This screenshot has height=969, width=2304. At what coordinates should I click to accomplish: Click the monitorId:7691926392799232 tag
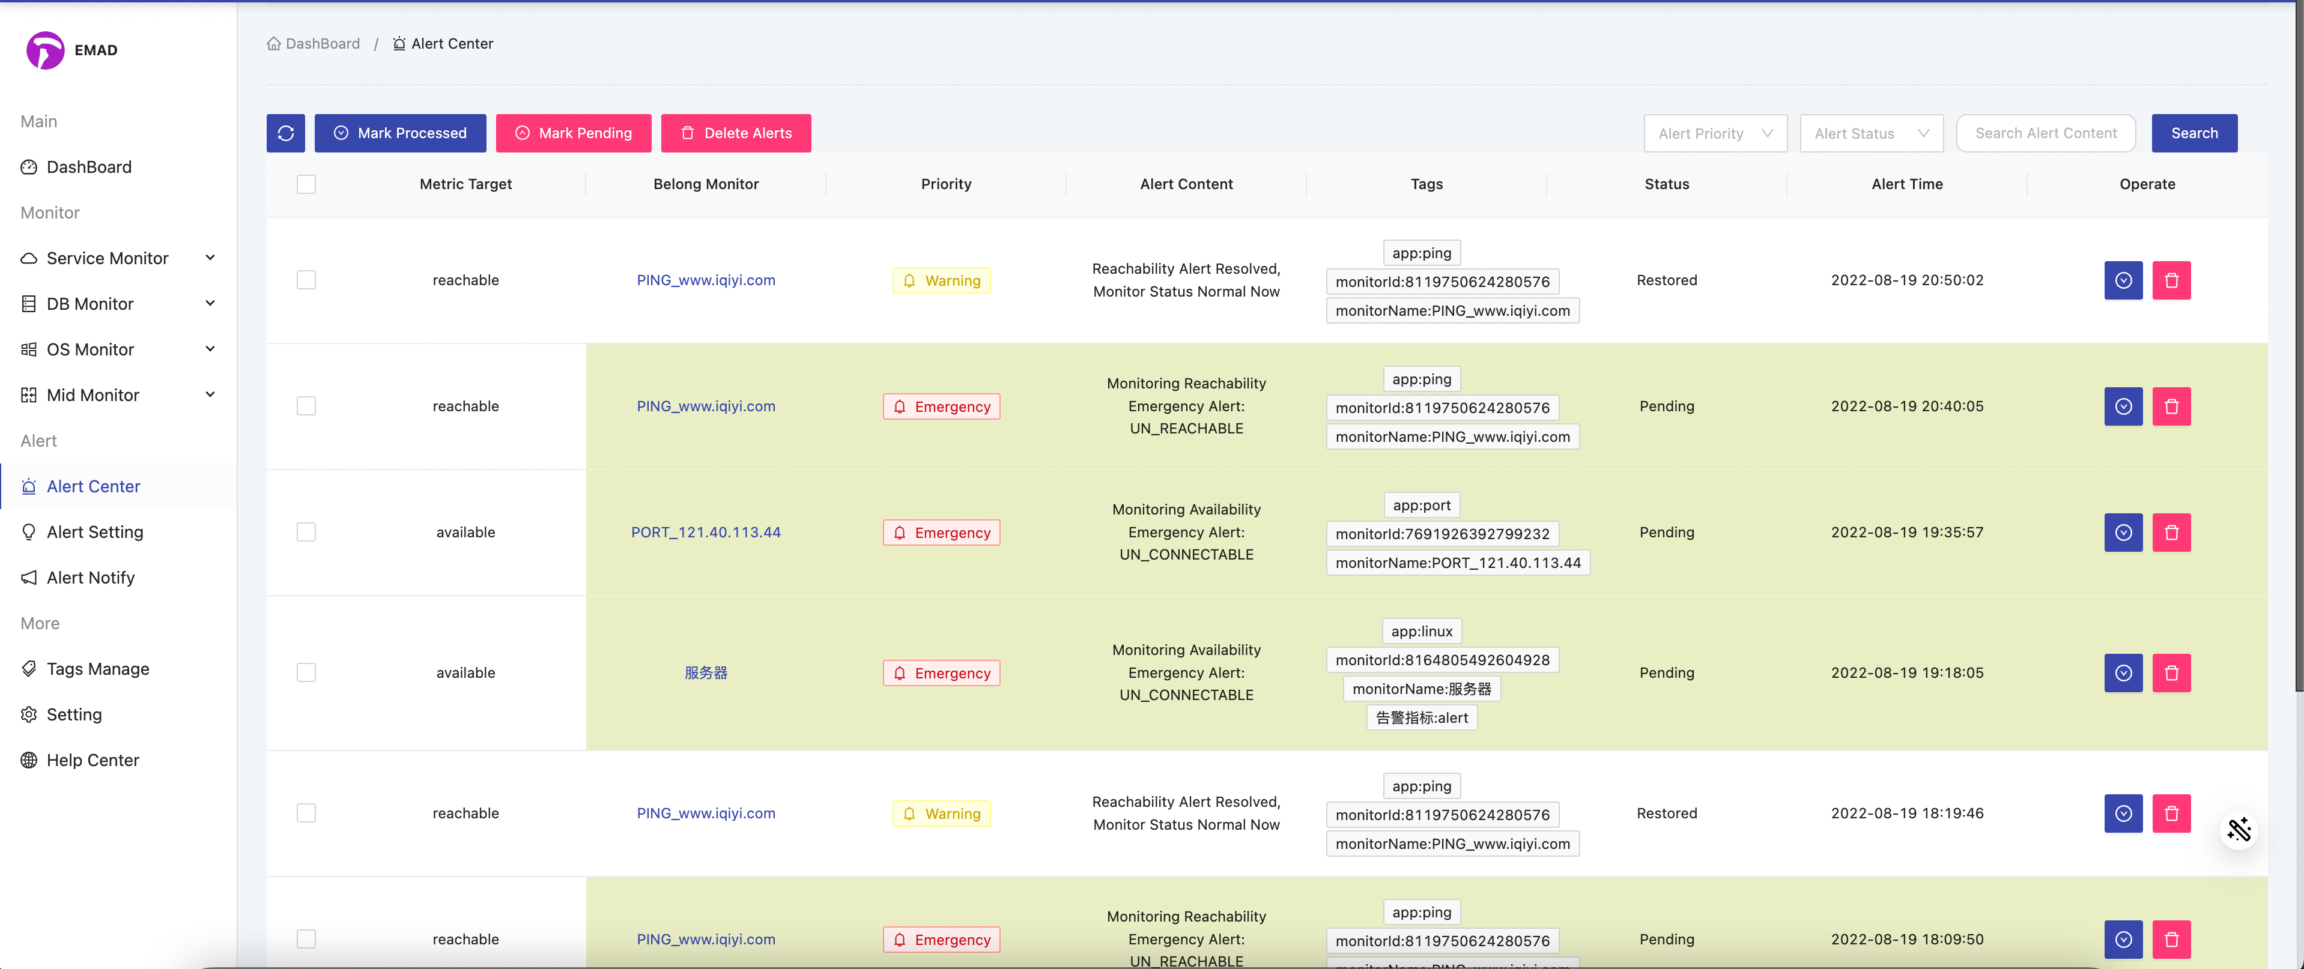coord(1442,534)
